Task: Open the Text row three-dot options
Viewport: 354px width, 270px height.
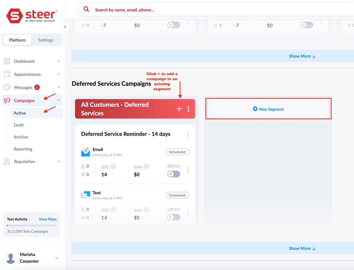Action: point(188,214)
